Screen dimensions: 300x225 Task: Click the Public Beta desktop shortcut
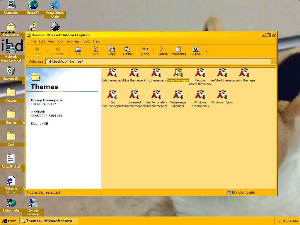point(11,203)
